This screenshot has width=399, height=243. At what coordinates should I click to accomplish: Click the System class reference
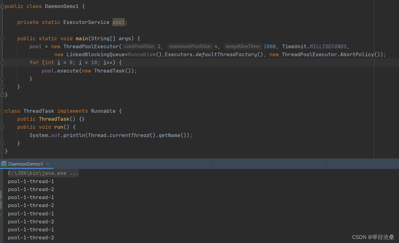39,135
